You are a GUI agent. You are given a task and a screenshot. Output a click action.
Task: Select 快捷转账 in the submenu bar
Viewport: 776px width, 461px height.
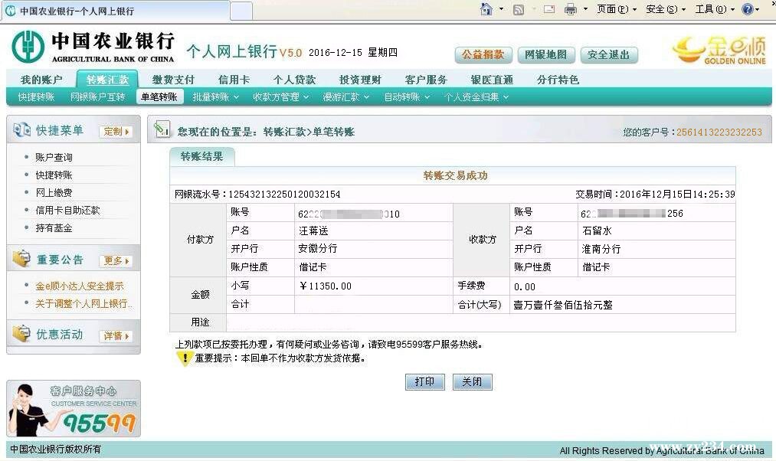36,97
